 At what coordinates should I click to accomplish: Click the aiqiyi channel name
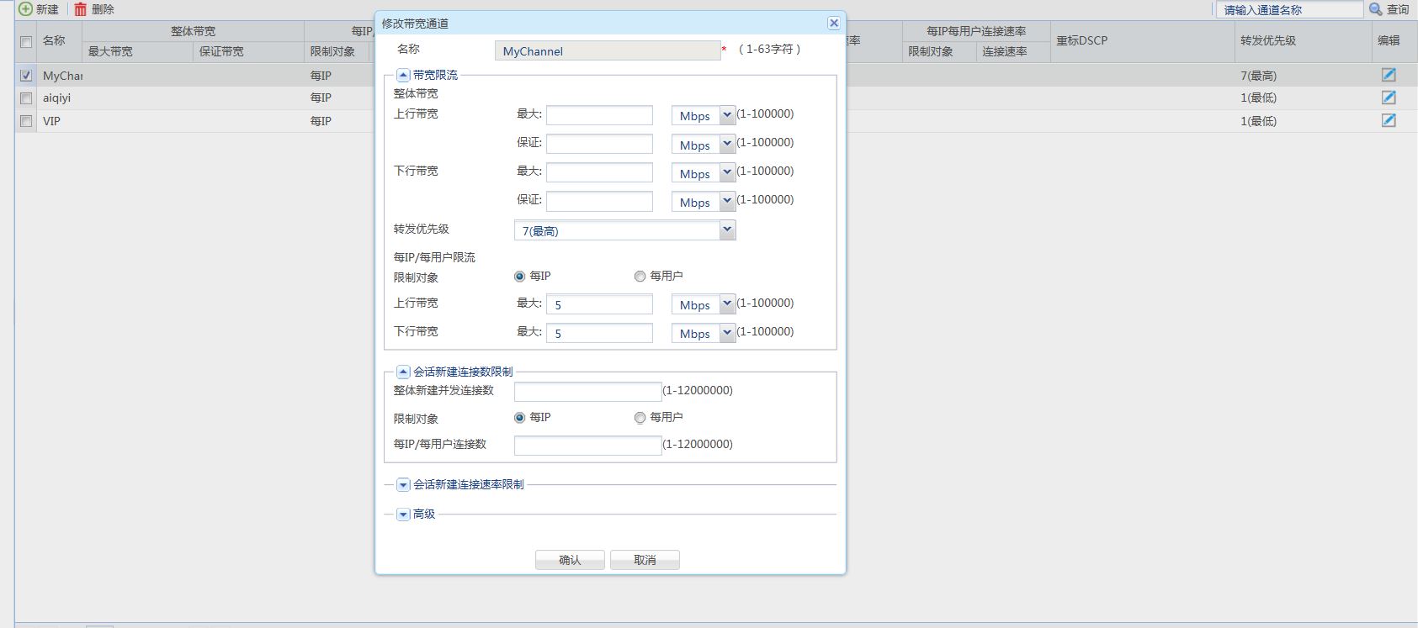point(57,98)
